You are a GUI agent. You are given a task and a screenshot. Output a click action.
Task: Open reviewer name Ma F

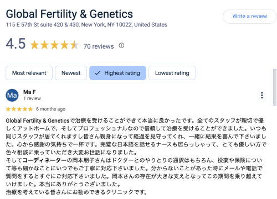[29, 92]
